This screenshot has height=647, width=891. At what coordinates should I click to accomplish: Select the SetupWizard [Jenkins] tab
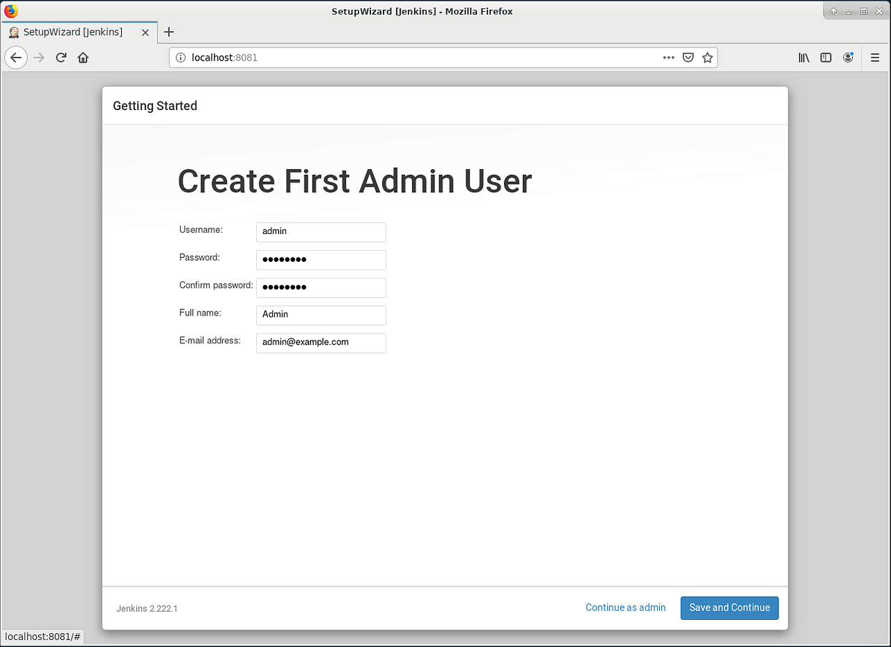coord(79,32)
